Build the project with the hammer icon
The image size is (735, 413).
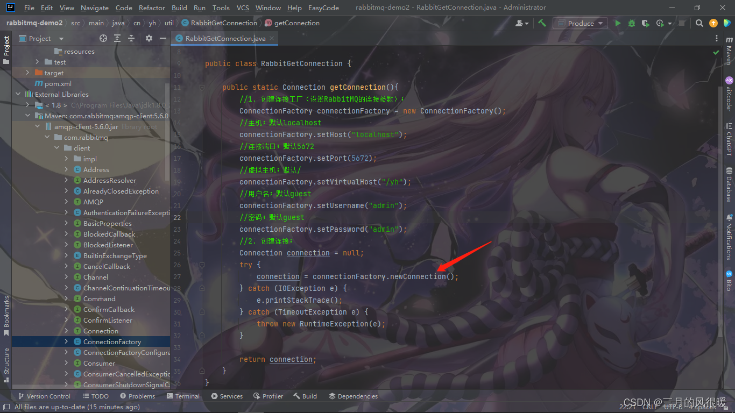(542, 23)
